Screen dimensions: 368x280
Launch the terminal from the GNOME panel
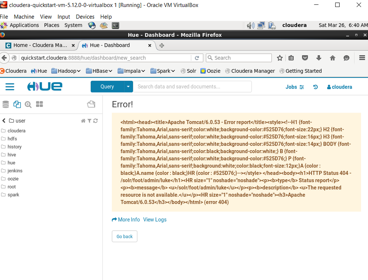tap(115, 25)
